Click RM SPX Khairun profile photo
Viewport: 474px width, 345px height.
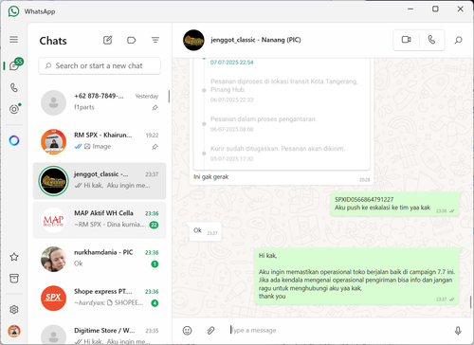tap(53, 142)
